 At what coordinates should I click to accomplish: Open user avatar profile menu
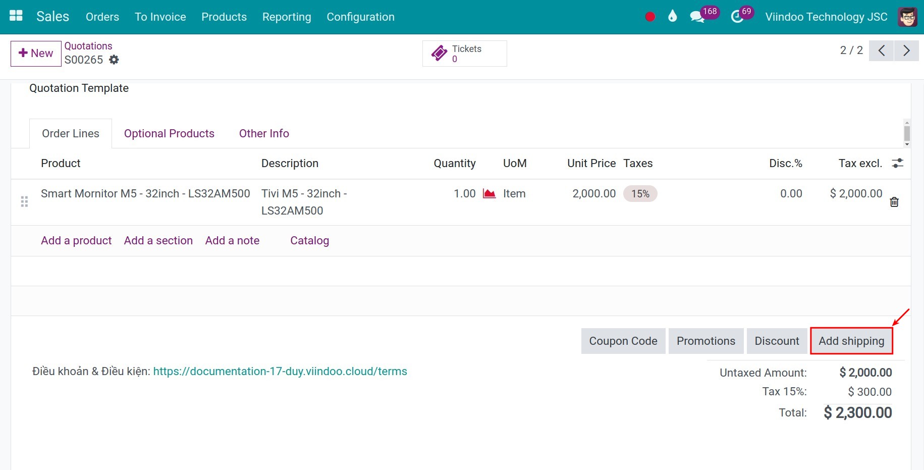907,17
